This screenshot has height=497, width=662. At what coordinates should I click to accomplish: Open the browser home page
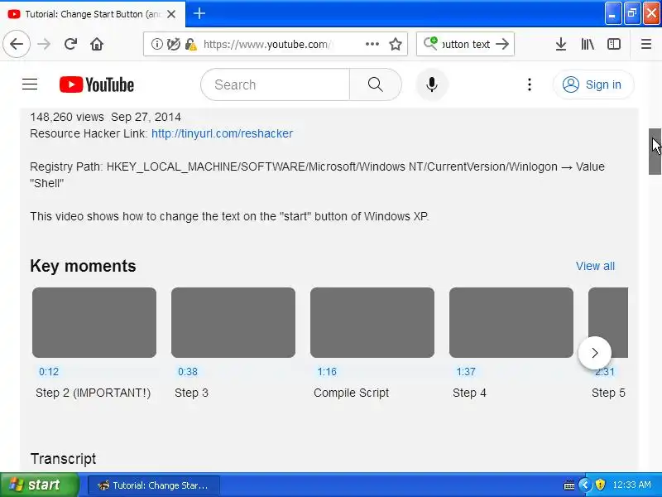[x=97, y=44]
